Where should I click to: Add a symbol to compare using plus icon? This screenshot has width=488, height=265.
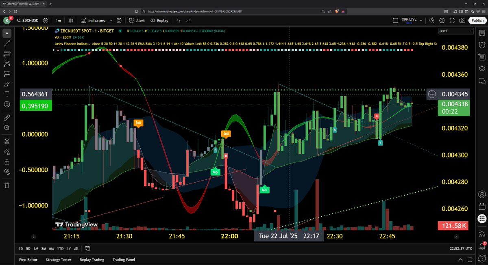(x=46, y=20)
